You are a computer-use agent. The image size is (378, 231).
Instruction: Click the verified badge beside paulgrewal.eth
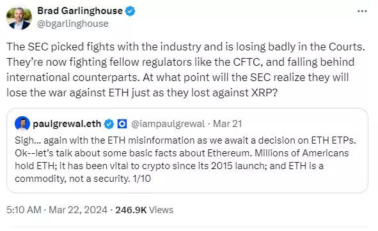[x=109, y=124]
